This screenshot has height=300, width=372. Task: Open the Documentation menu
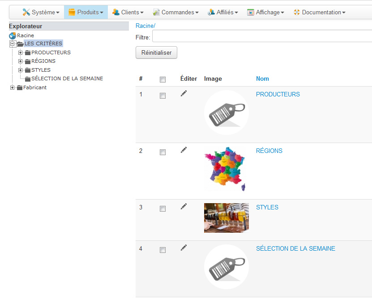tap(319, 12)
